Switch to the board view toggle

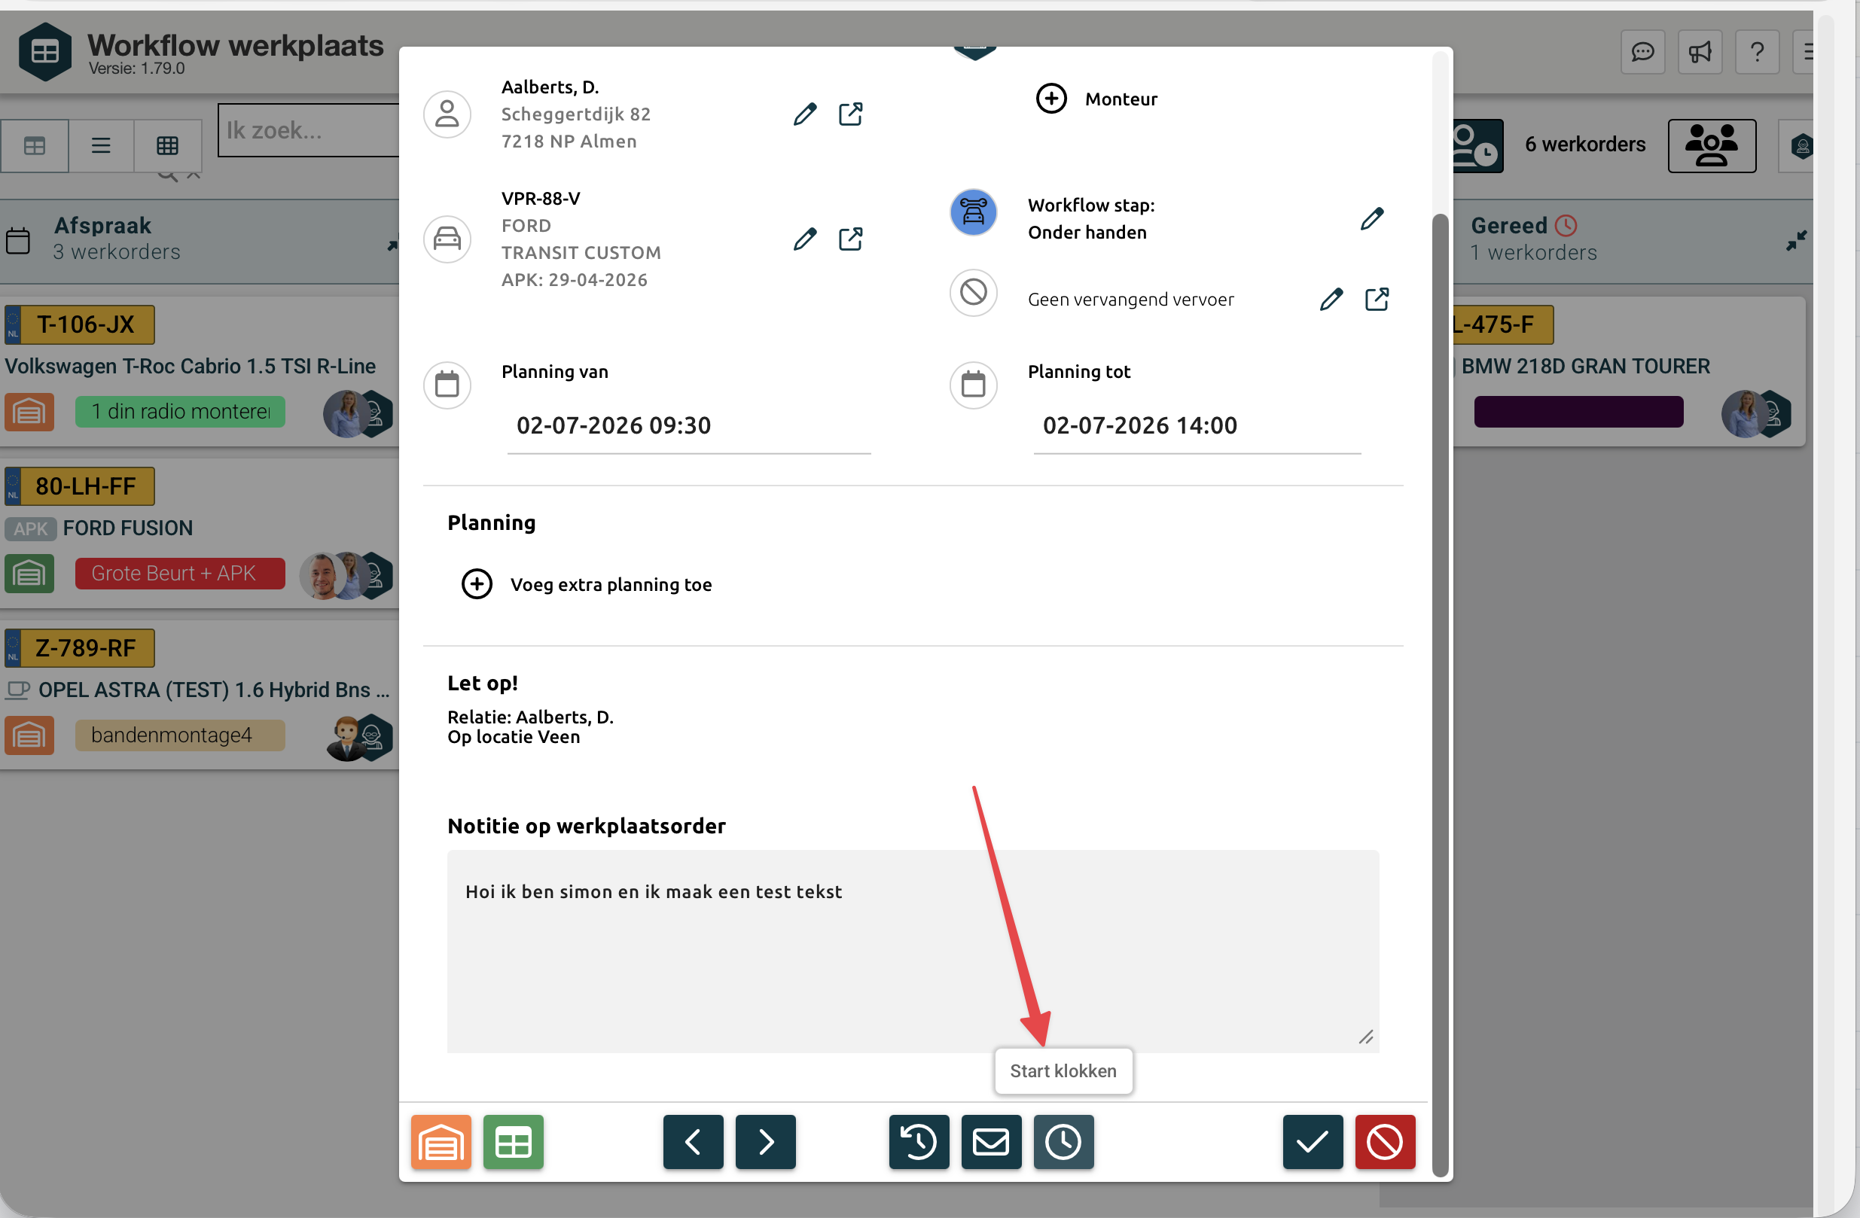35,146
